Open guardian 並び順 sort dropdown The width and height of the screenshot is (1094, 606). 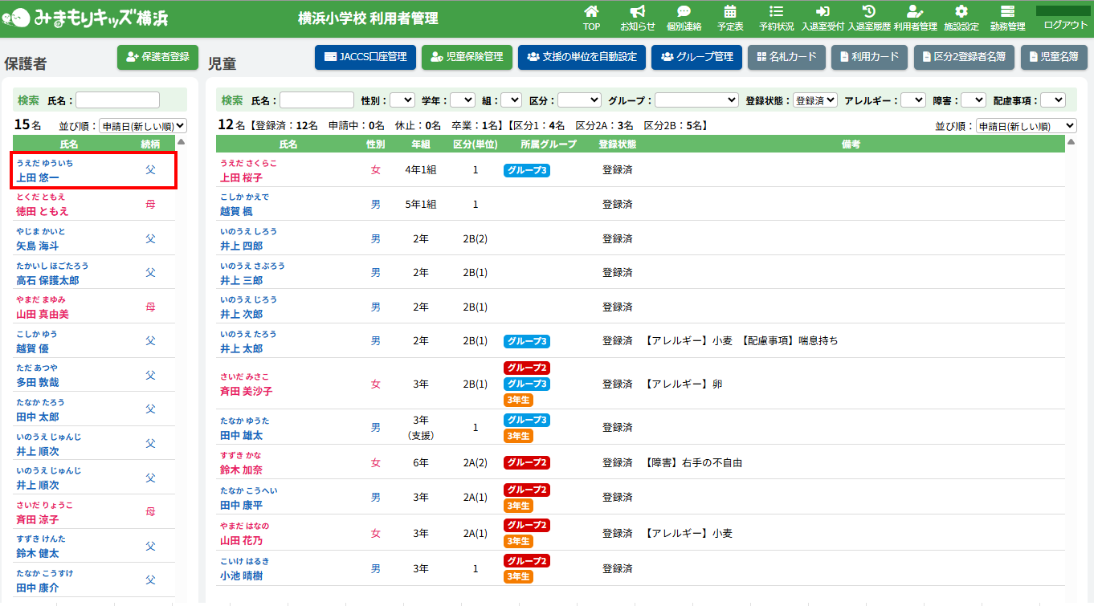142,126
